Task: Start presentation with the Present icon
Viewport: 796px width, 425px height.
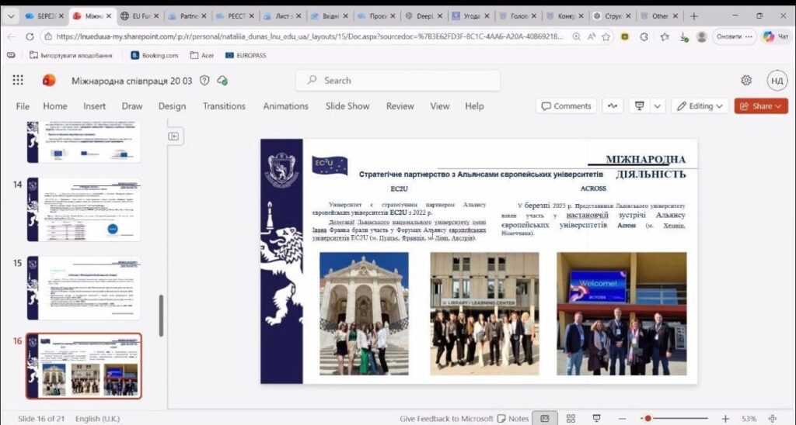Action: tap(640, 106)
